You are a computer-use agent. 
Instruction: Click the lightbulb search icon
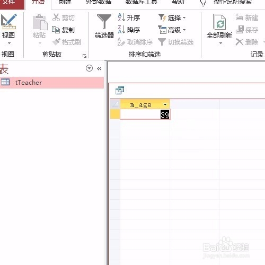point(203,3)
